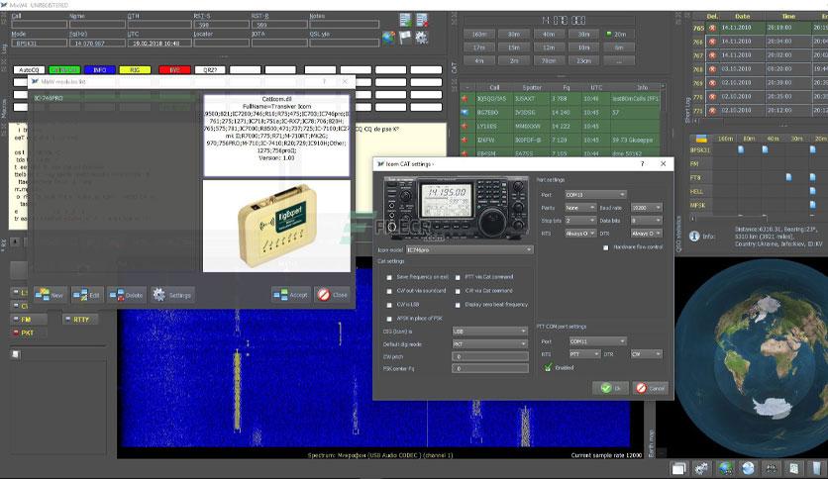Screen dimensions: 828x479
Task: Open FT8 30m statistics document icon
Action: (789, 177)
